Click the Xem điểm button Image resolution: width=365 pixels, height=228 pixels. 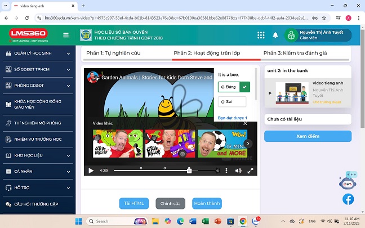tap(308, 136)
